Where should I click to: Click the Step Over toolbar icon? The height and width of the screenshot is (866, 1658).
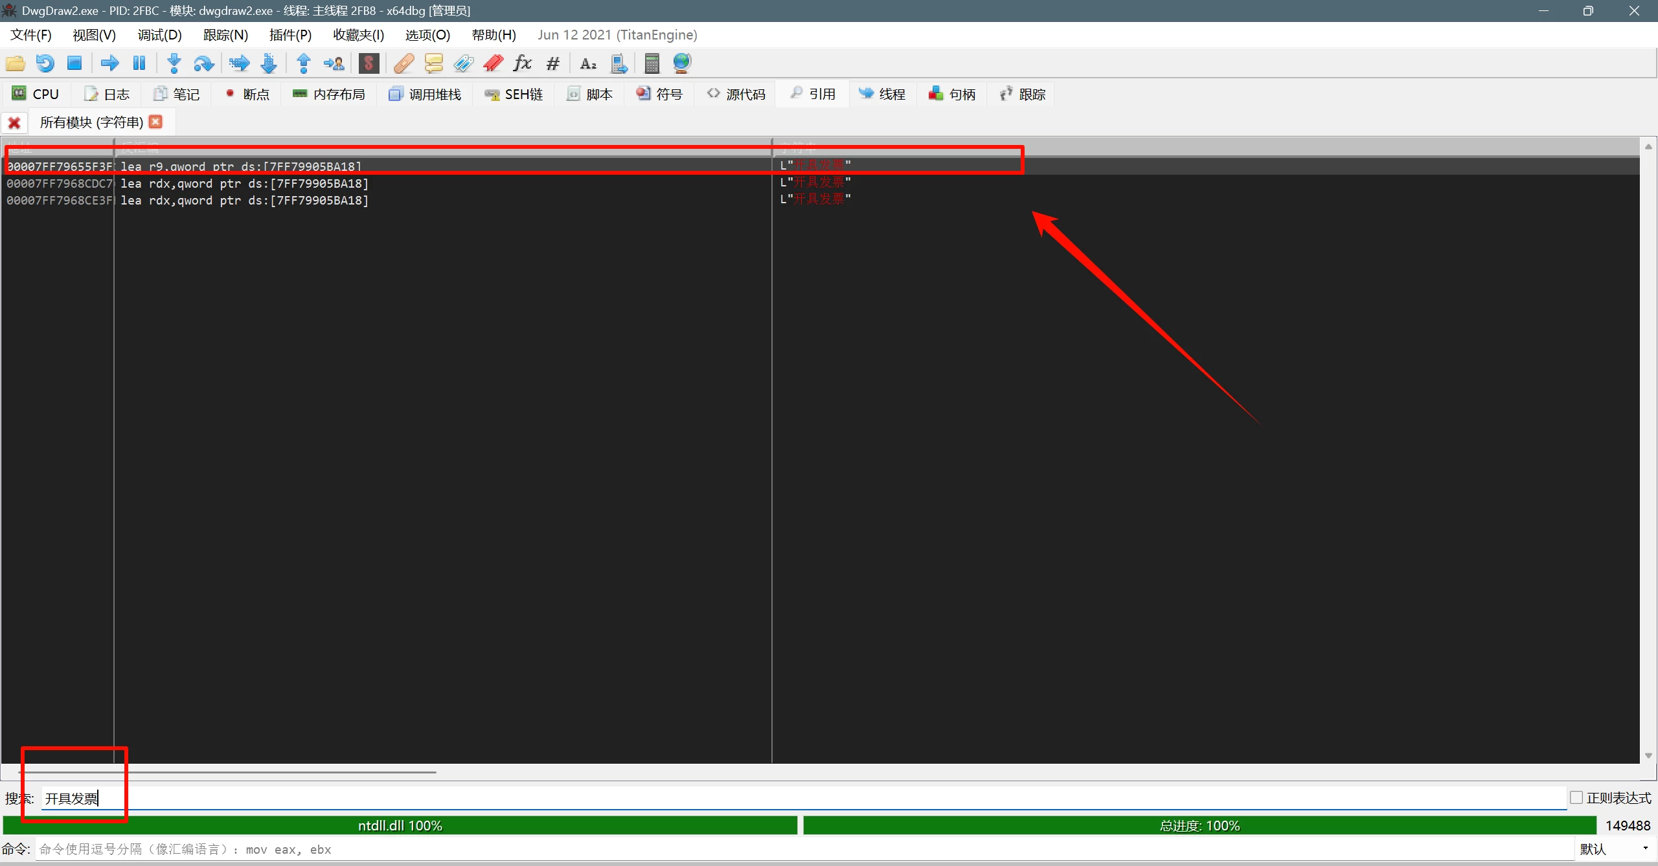coord(203,63)
